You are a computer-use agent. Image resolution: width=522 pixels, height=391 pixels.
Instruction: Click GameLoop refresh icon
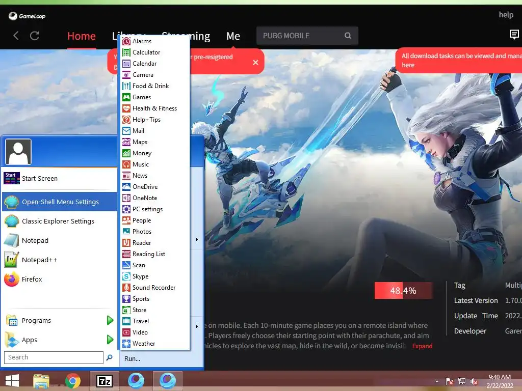click(x=35, y=36)
